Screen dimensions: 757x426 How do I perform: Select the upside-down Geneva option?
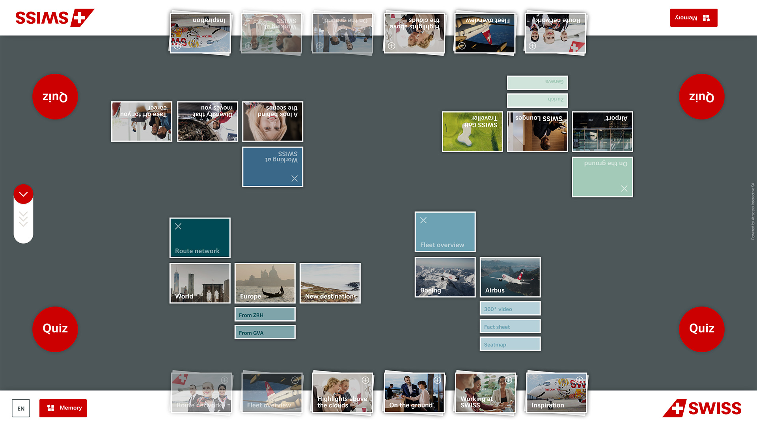click(x=537, y=82)
